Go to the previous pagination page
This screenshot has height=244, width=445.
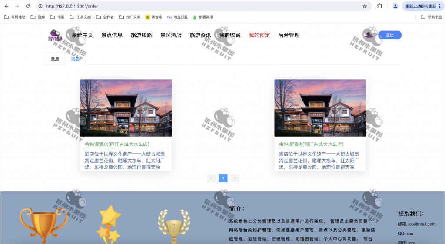[x=211, y=178]
